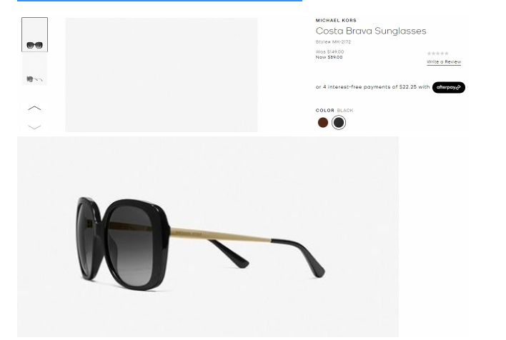Choose the brown color swatch
Screen dimensions: 506x340
pyautogui.click(x=323, y=123)
